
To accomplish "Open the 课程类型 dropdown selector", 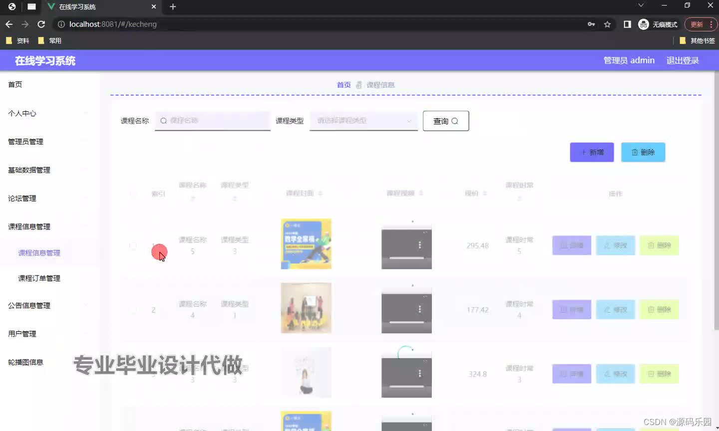I will coord(363,121).
